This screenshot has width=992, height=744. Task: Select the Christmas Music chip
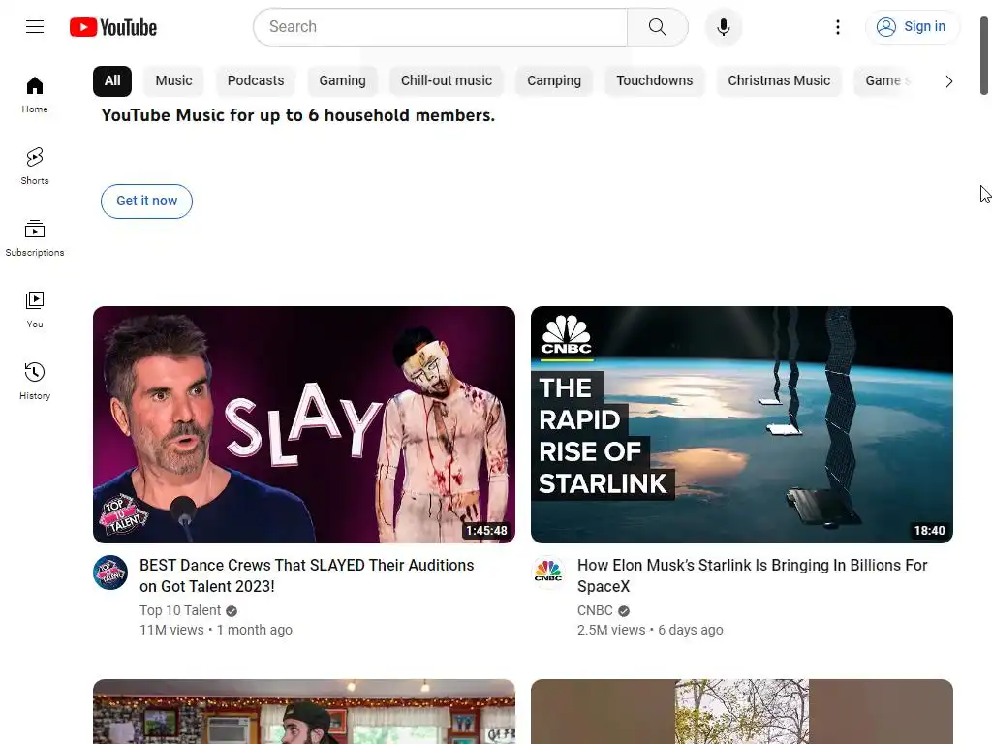(779, 81)
